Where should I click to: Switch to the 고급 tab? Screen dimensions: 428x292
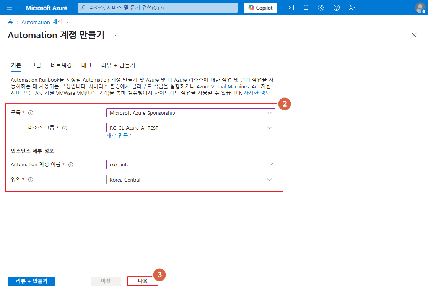[x=36, y=65]
